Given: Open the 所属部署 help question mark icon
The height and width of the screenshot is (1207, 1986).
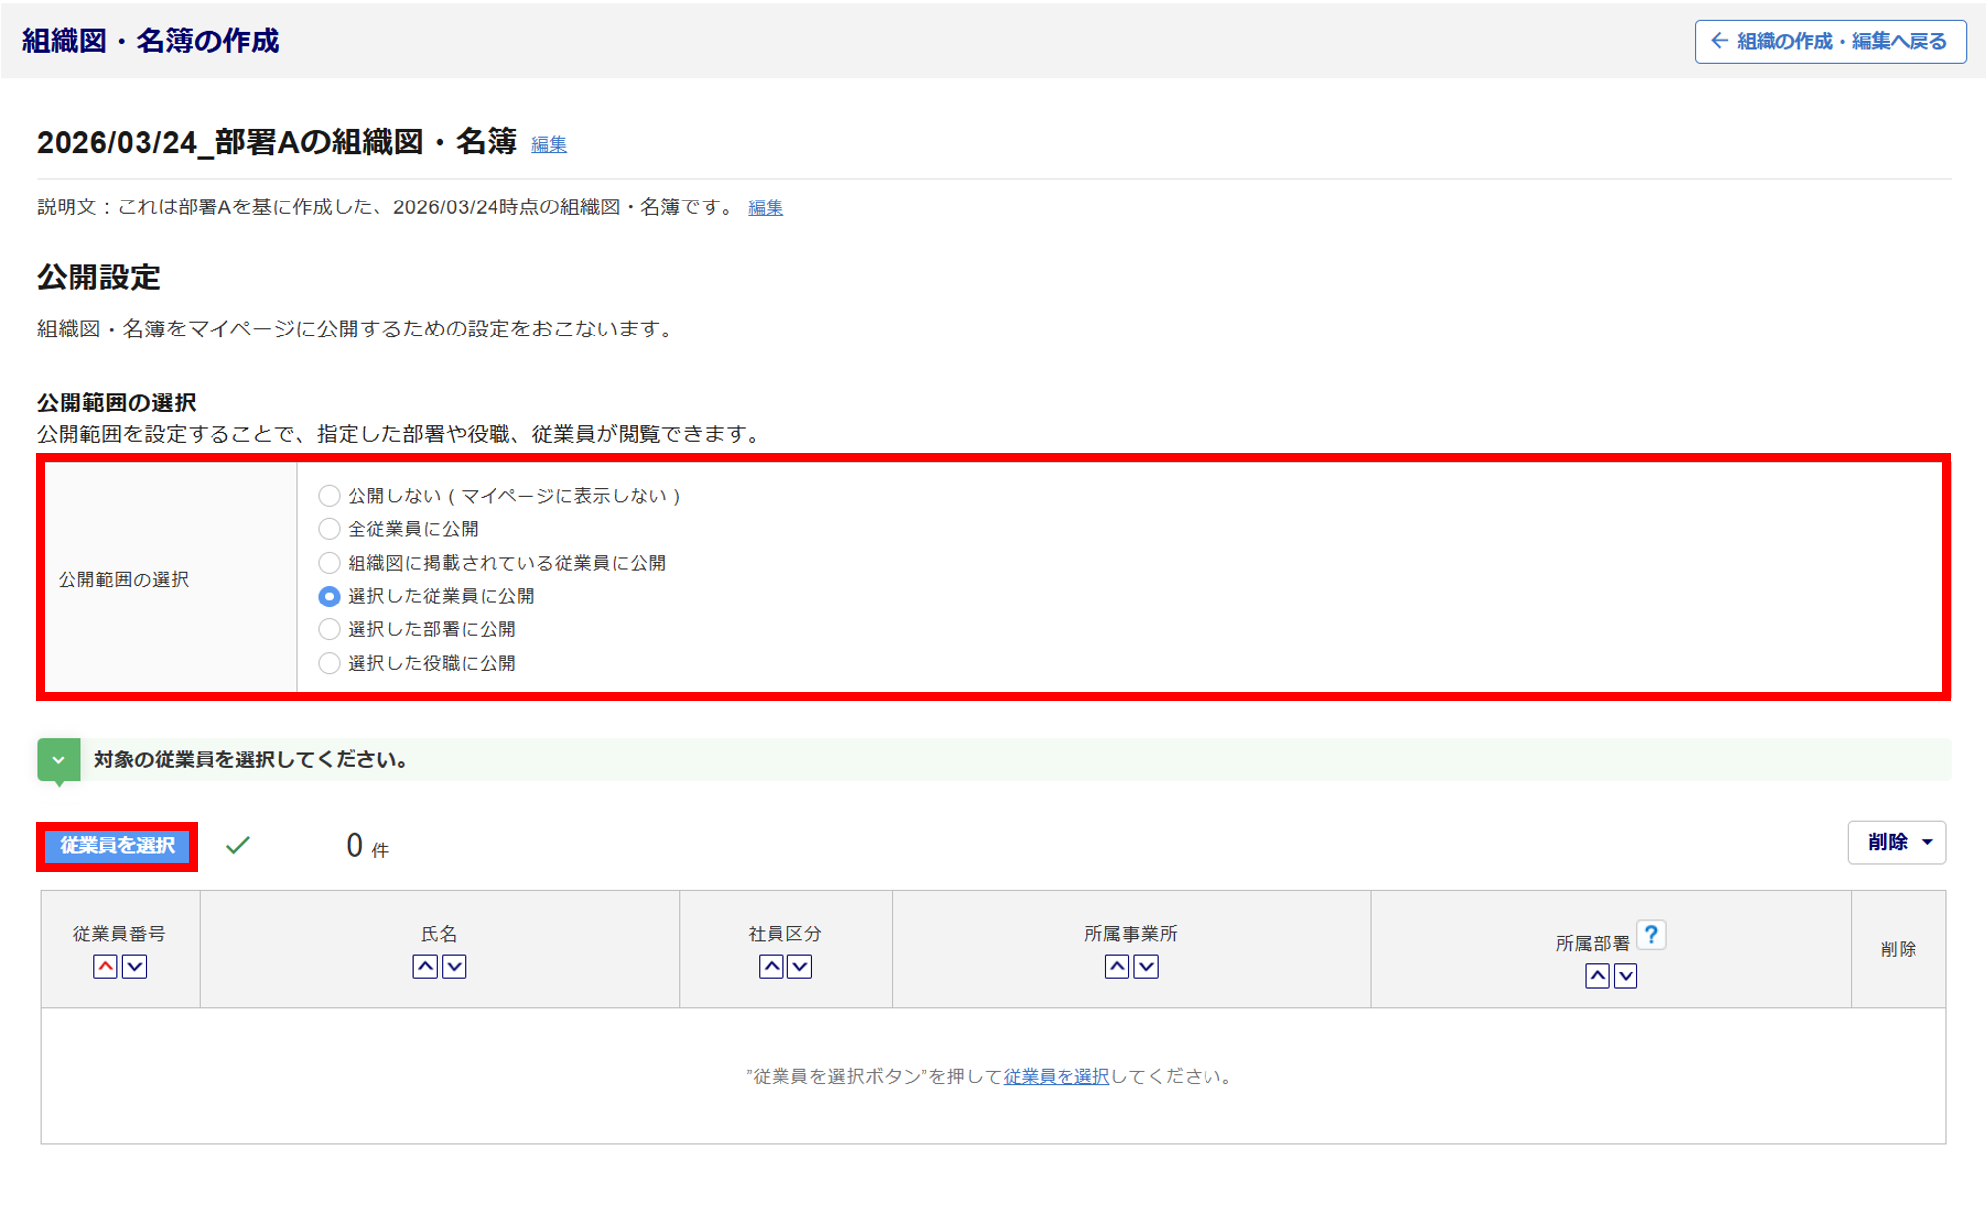Looking at the screenshot, I should [1650, 935].
